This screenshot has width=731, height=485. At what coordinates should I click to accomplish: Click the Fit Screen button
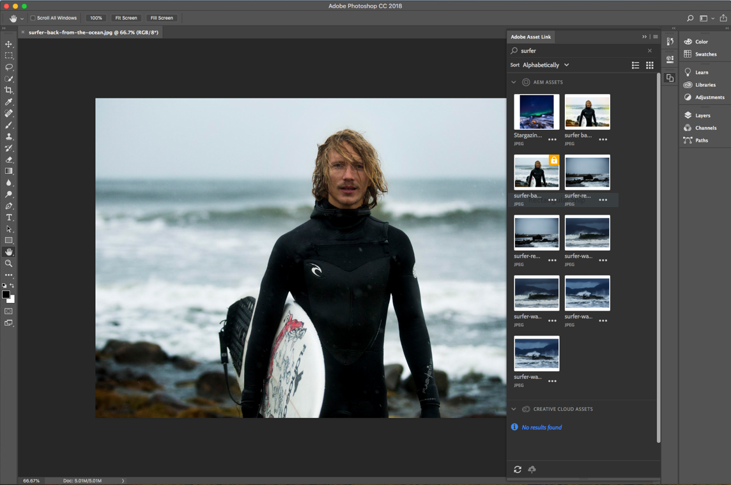coord(126,18)
